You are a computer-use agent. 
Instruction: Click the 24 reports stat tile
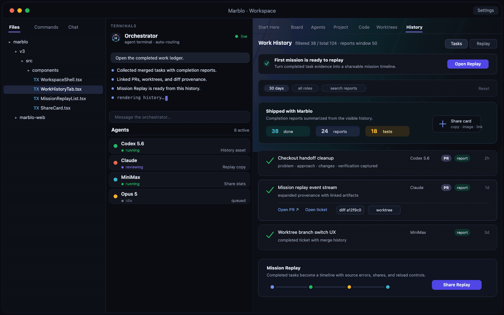pyautogui.click(x=338, y=131)
